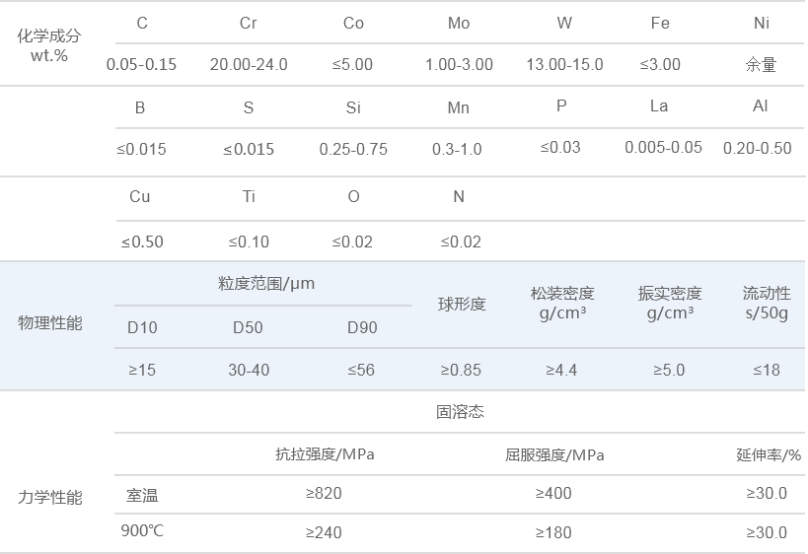Select the 13.00-15.0 tungsten value
Viewport: 808px width, 554px height.
[564, 65]
